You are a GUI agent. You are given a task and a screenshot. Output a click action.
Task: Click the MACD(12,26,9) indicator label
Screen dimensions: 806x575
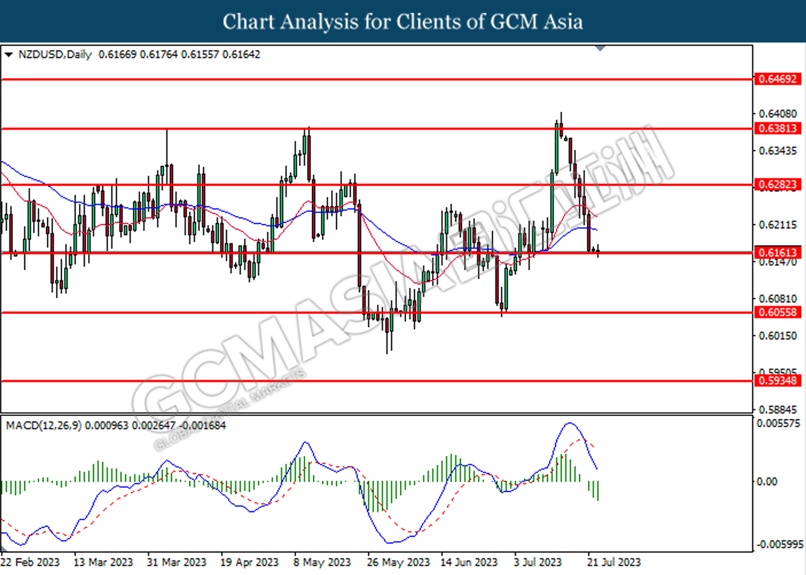click(44, 426)
